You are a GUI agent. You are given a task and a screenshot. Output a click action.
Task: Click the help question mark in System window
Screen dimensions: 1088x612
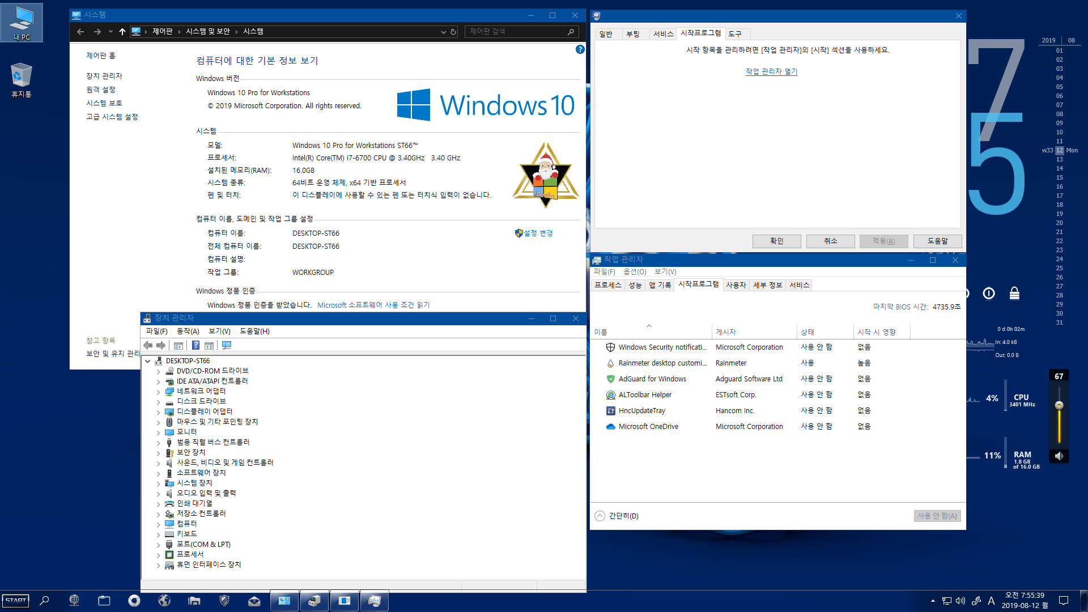pyautogui.click(x=580, y=49)
